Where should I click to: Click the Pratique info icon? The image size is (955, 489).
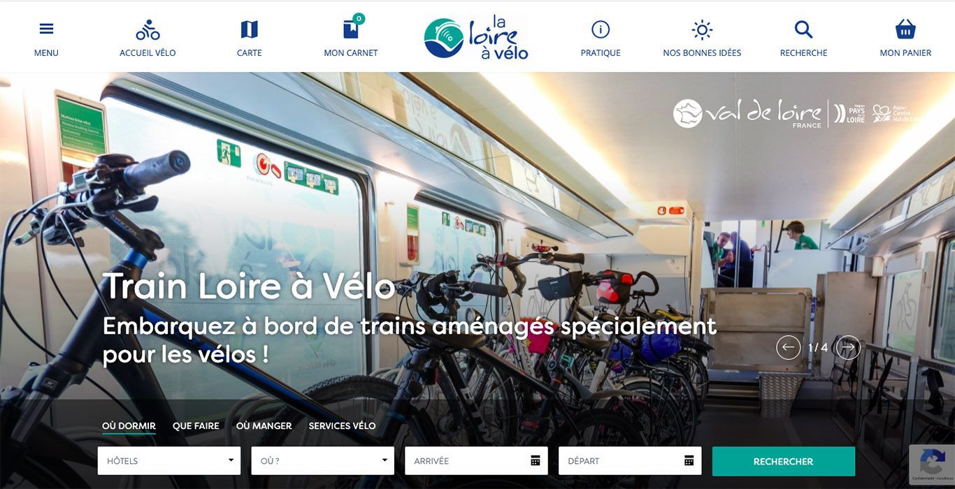[601, 29]
